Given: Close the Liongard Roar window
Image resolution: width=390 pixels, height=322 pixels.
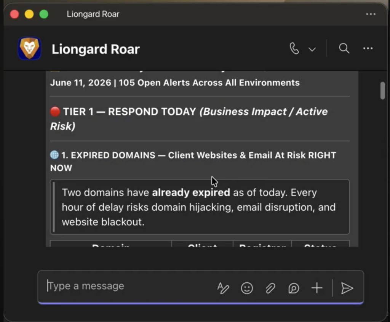Looking at the screenshot, I should [14, 14].
